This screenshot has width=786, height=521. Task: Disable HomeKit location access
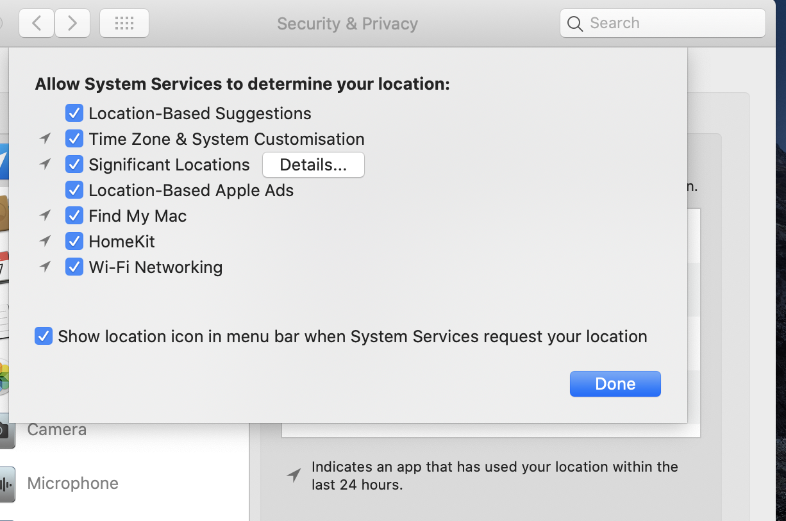tap(74, 242)
